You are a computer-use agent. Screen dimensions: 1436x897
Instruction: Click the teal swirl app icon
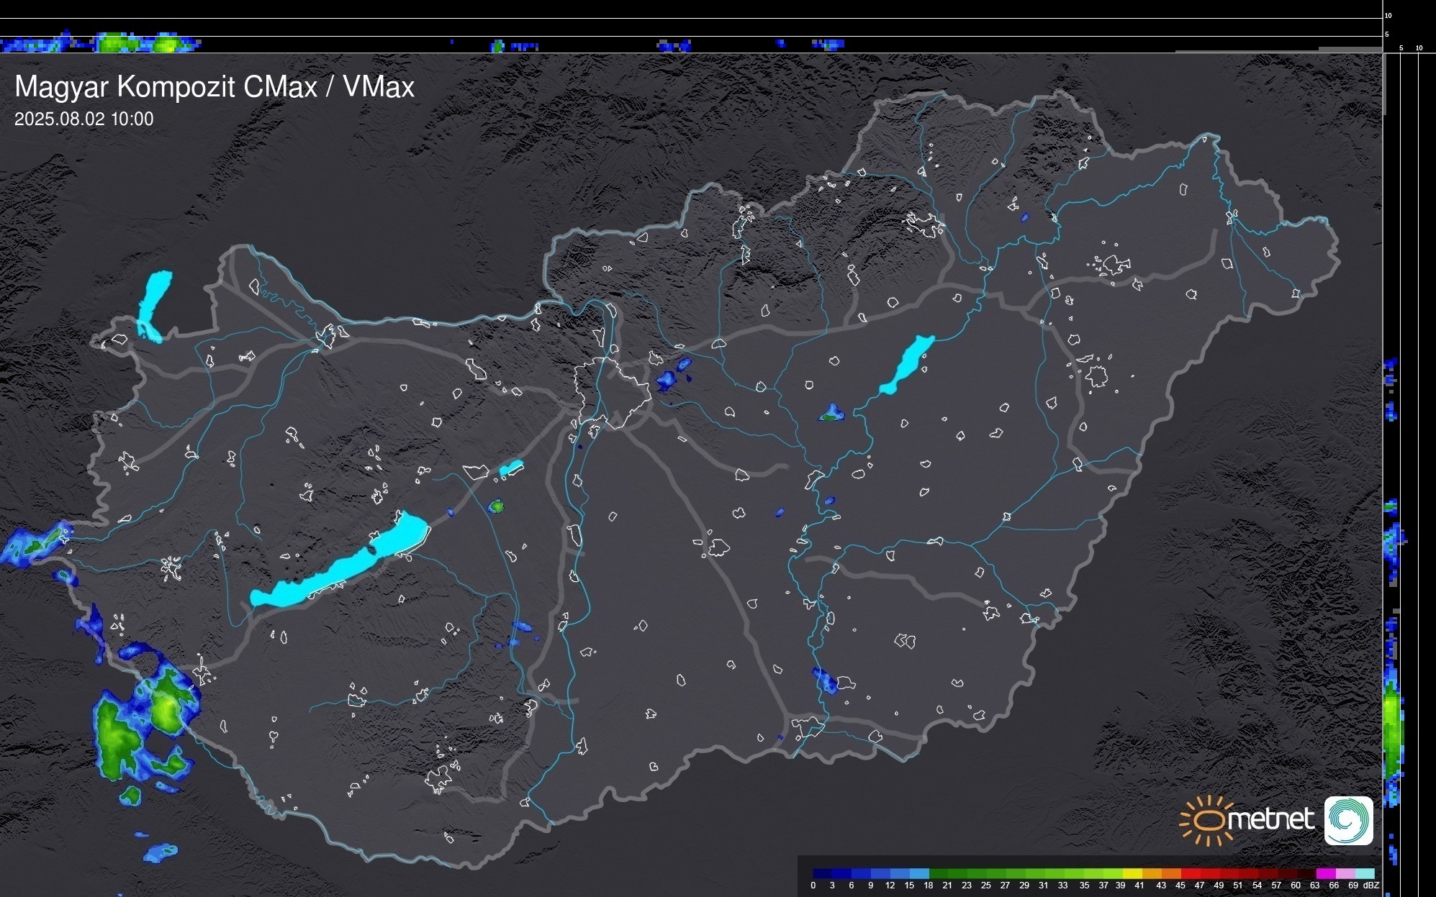point(1348,820)
